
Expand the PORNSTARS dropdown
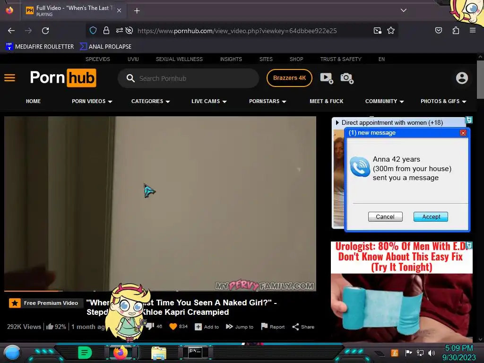point(268,101)
